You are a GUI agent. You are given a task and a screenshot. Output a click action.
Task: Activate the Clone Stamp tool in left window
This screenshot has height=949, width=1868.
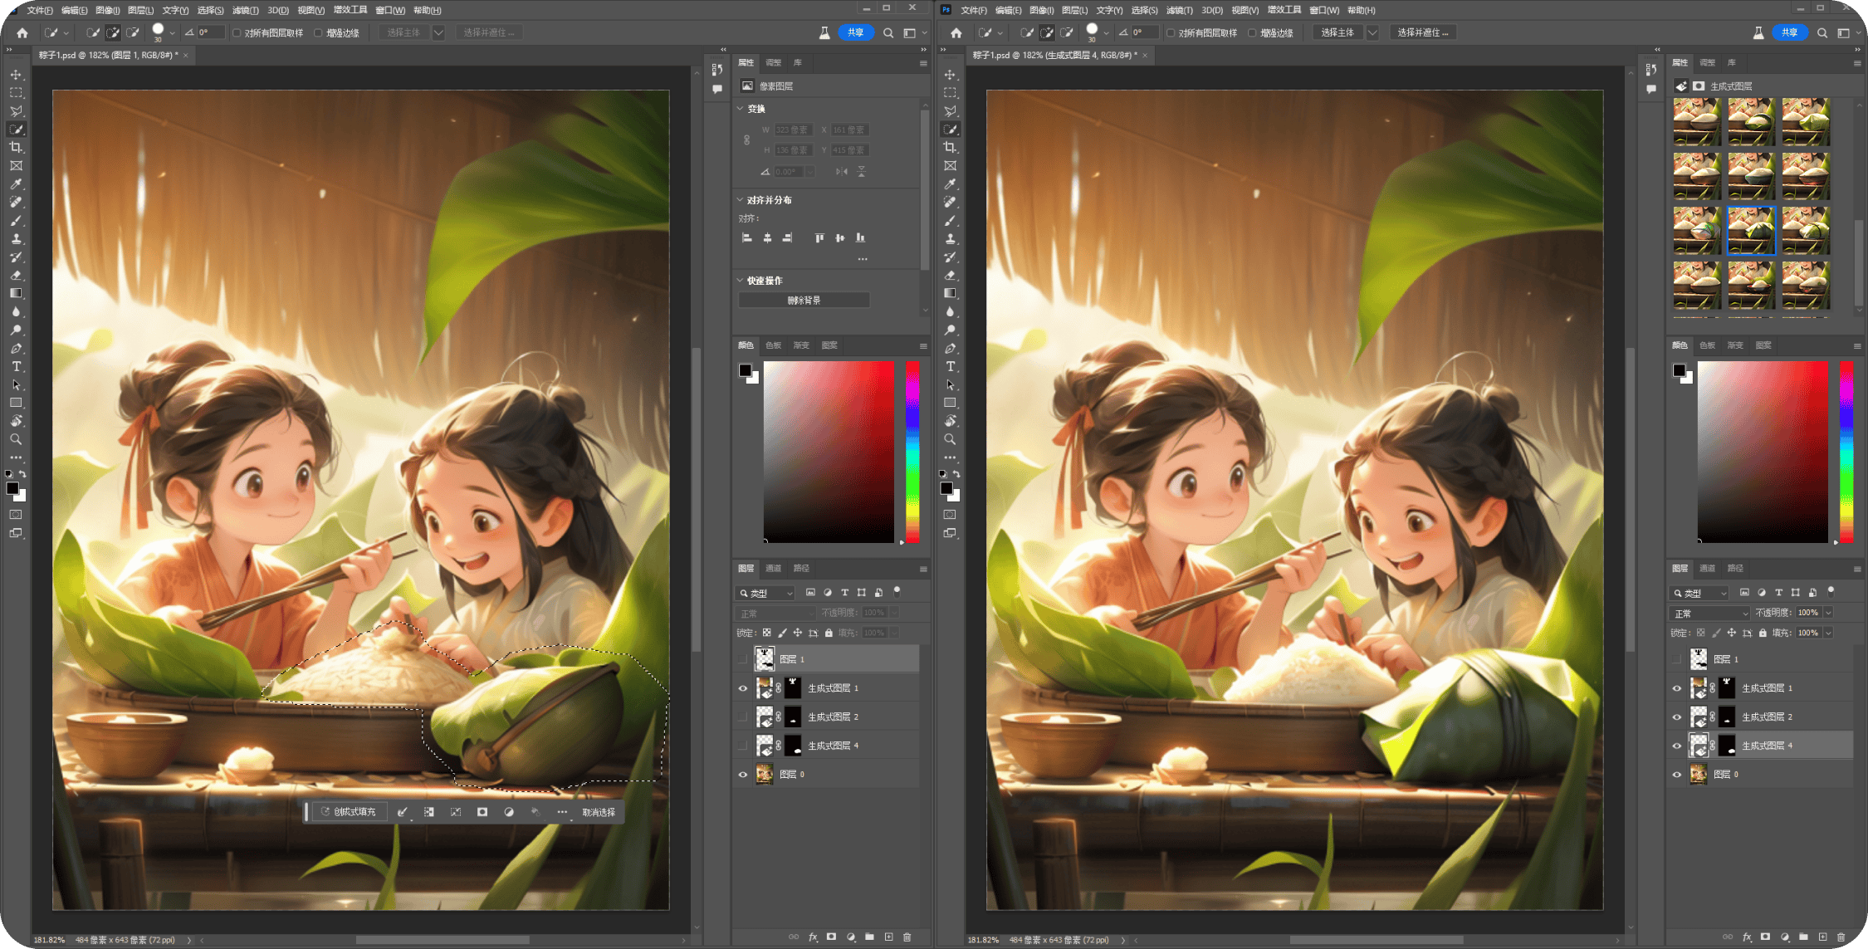[16, 239]
